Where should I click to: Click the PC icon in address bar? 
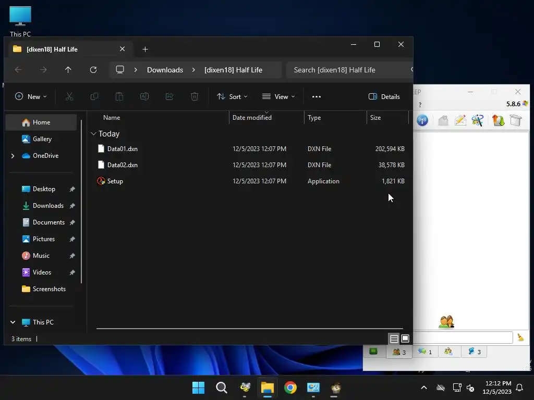click(x=120, y=70)
